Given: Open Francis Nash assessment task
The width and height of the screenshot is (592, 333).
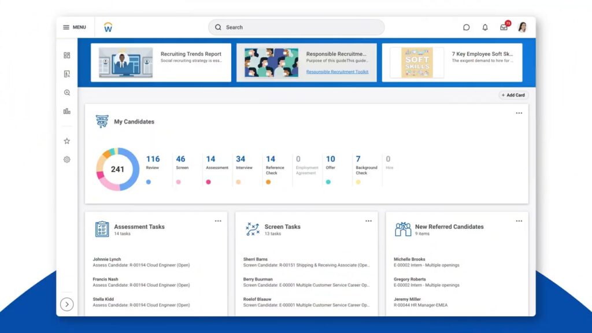Looking at the screenshot, I should [141, 282].
